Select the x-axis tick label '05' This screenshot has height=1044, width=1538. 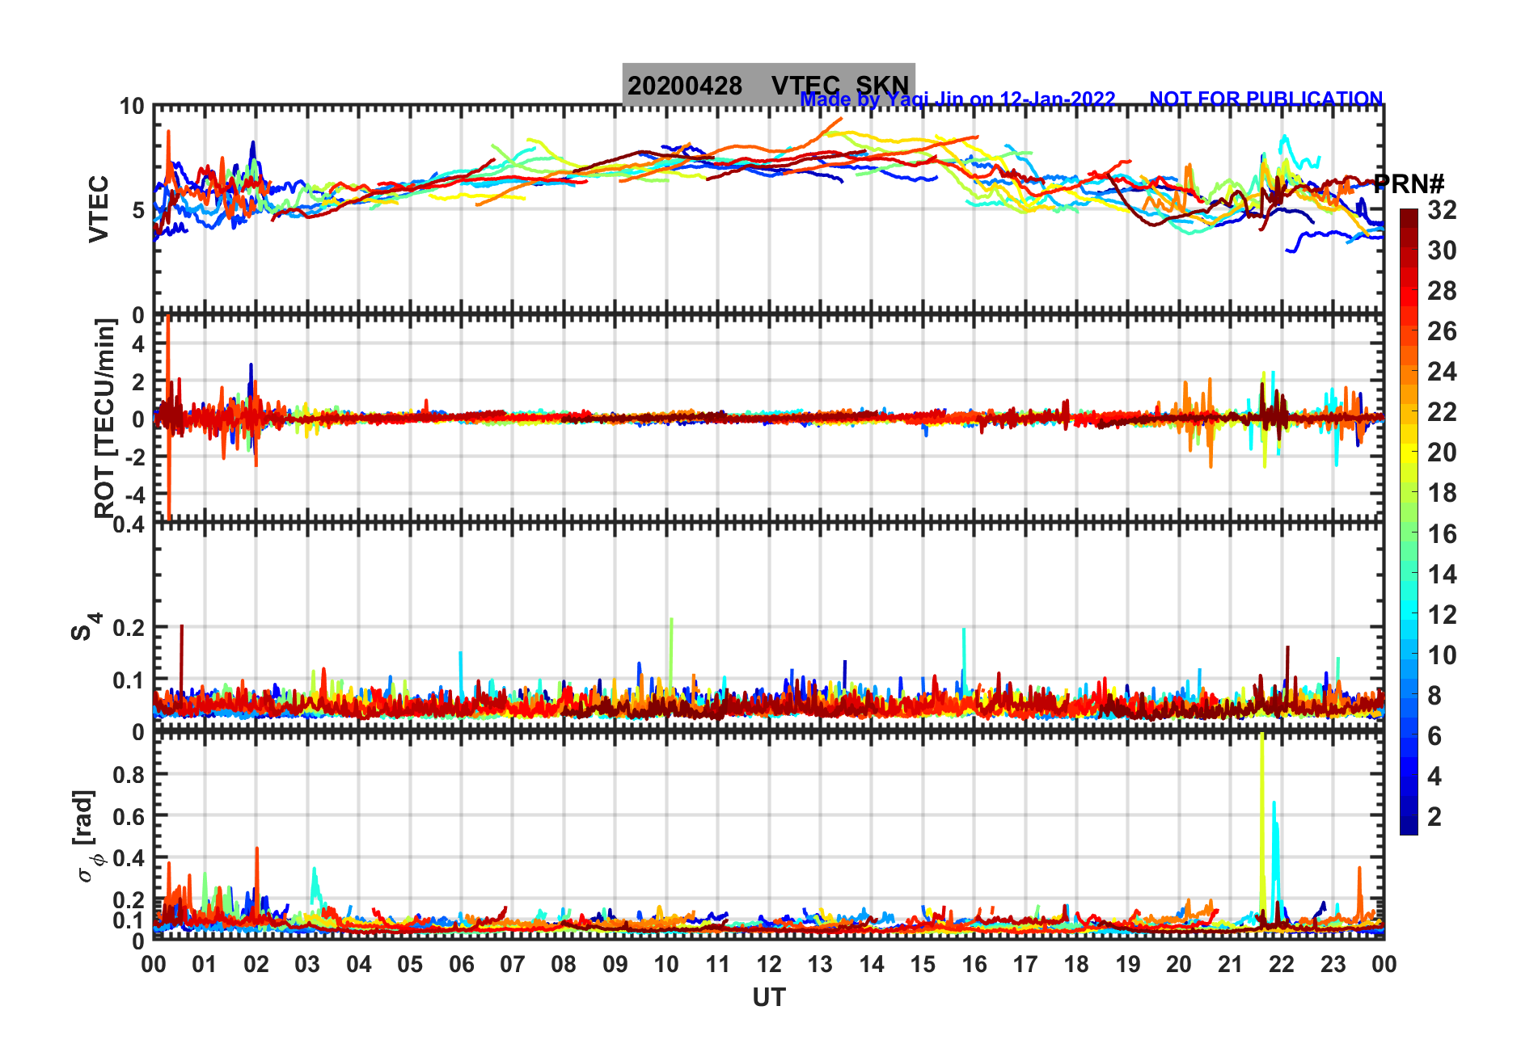410,964
